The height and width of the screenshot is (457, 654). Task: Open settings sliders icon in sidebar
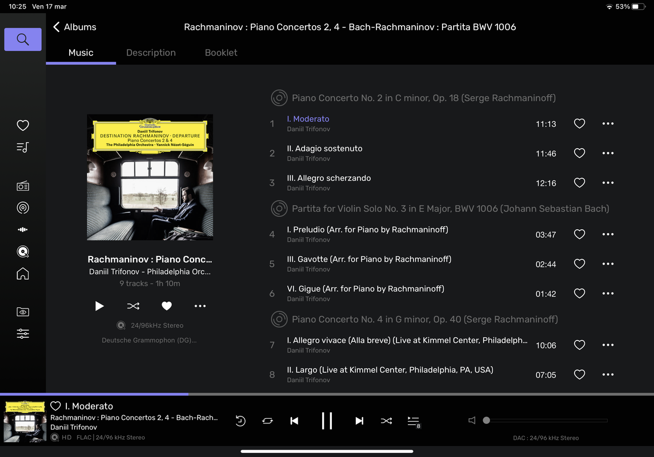tap(23, 334)
